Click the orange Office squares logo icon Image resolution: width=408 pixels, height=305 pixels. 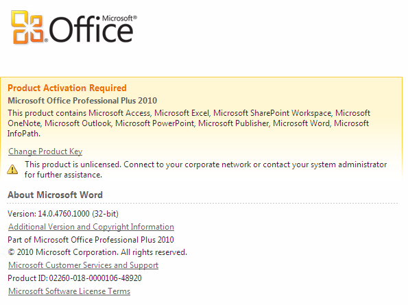(x=27, y=27)
